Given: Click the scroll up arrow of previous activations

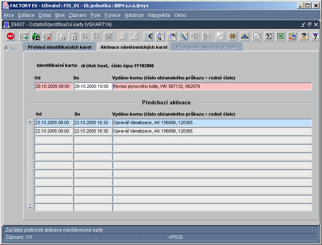Looking at the screenshot, I should [x=30, y=122].
